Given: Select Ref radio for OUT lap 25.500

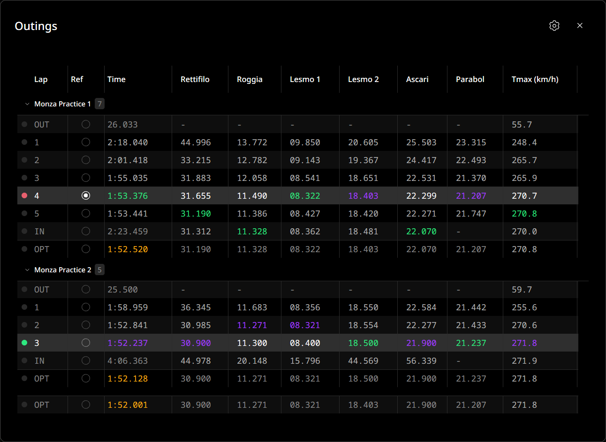Looking at the screenshot, I should coord(86,289).
